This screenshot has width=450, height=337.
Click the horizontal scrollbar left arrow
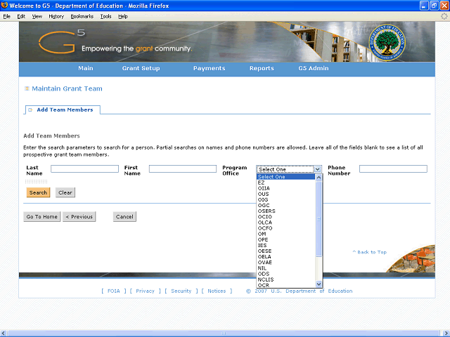click(x=4, y=333)
